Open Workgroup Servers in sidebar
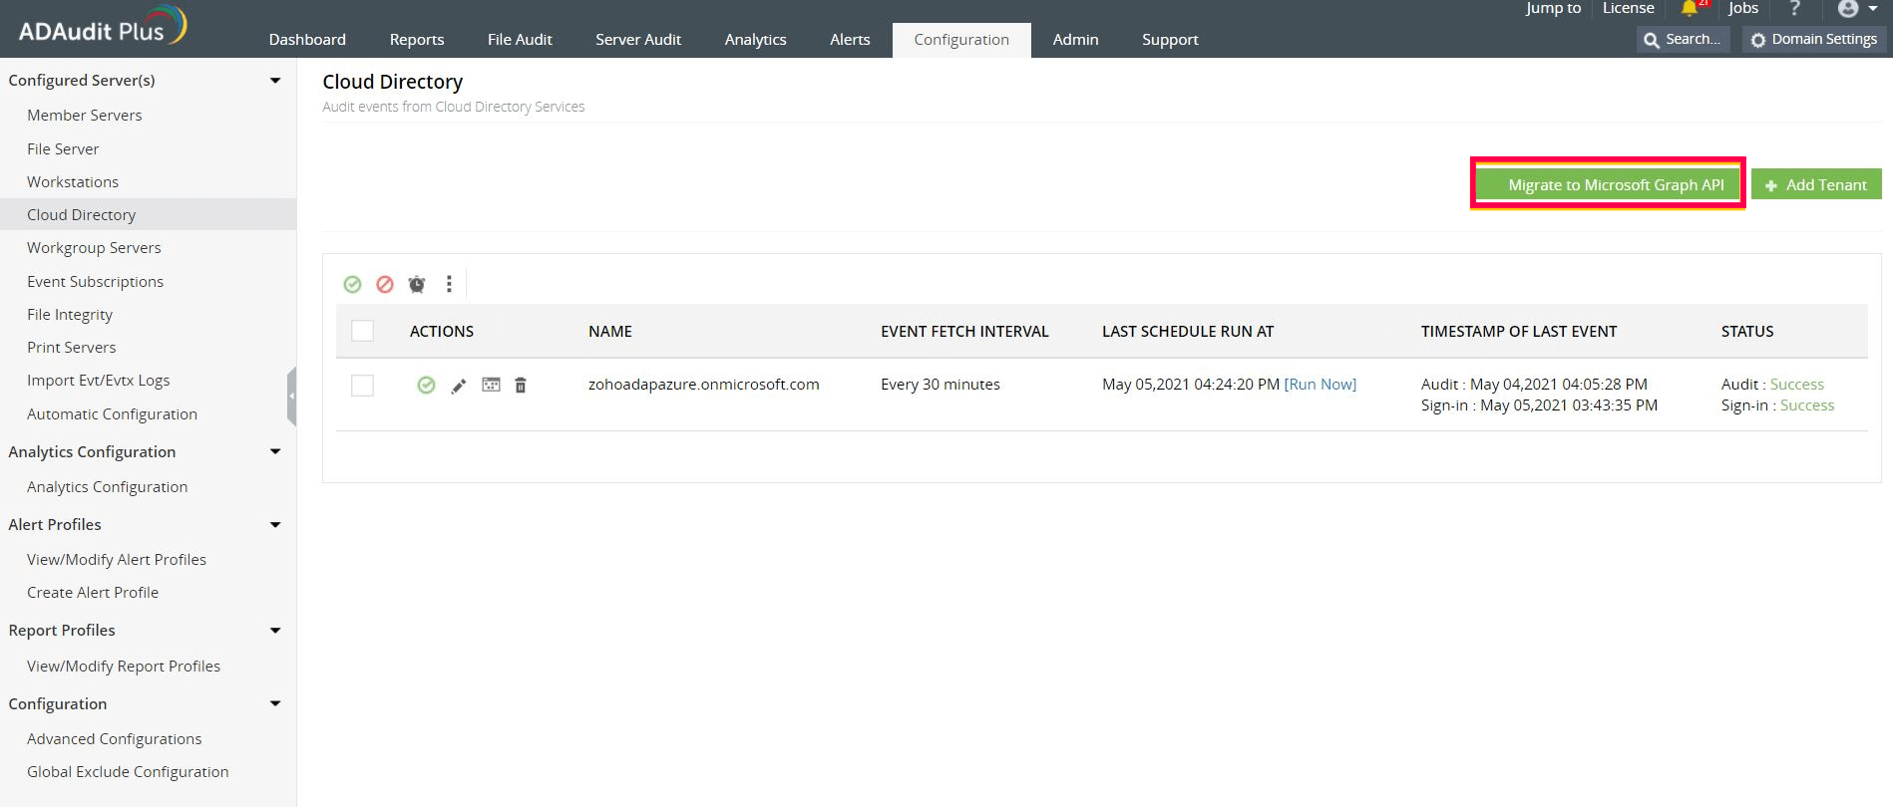Image resolution: width=1893 pixels, height=807 pixels. click(94, 248)
